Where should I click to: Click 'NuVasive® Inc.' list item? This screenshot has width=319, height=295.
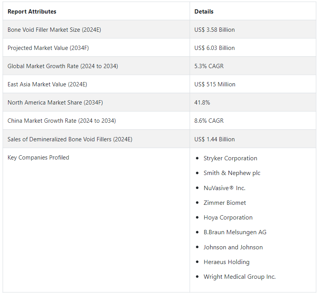pyautogui.click(x=225, y=188)
